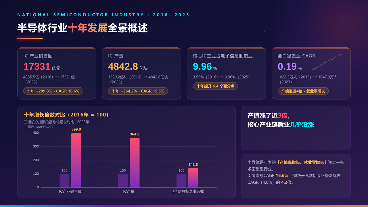Click the badge 产值涨近4倍 • 就业零增长
Viewport: 368px width, 207px height.
pyautogui.click(x=303, y=91)
